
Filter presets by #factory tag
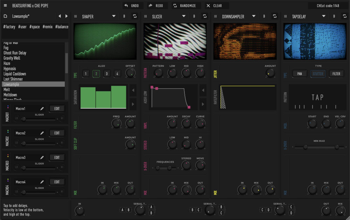pos(9,27)
